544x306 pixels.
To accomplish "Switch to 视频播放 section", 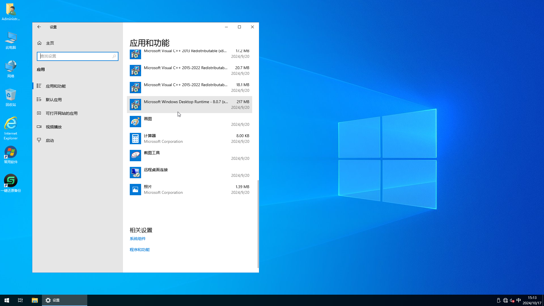I will (x=78, y=127).
